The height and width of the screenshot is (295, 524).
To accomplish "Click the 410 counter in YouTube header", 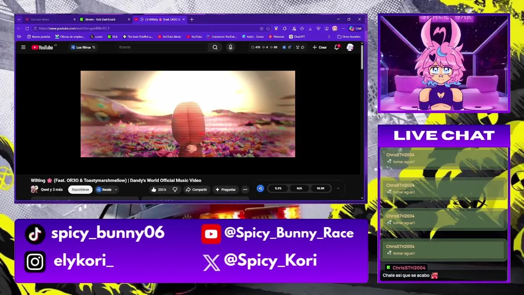I will pos(256,47).
